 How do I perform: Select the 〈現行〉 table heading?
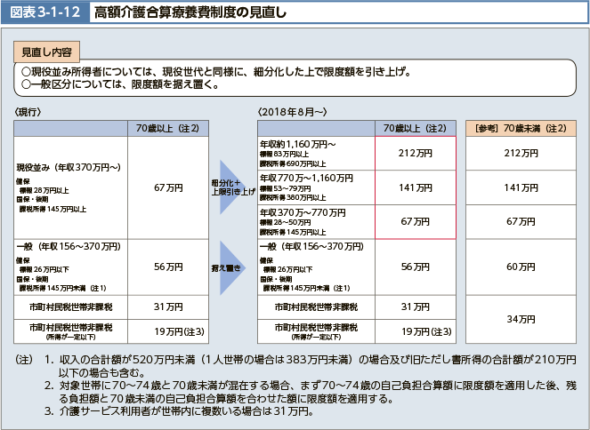pyautogui.click(x=28, y=112)
